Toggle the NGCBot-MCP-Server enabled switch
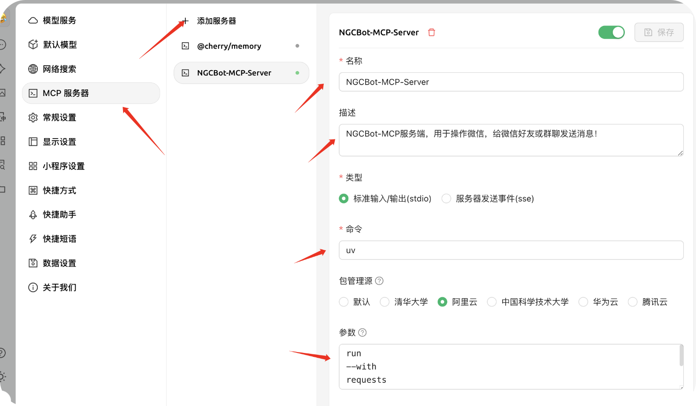 coord(612,32)
